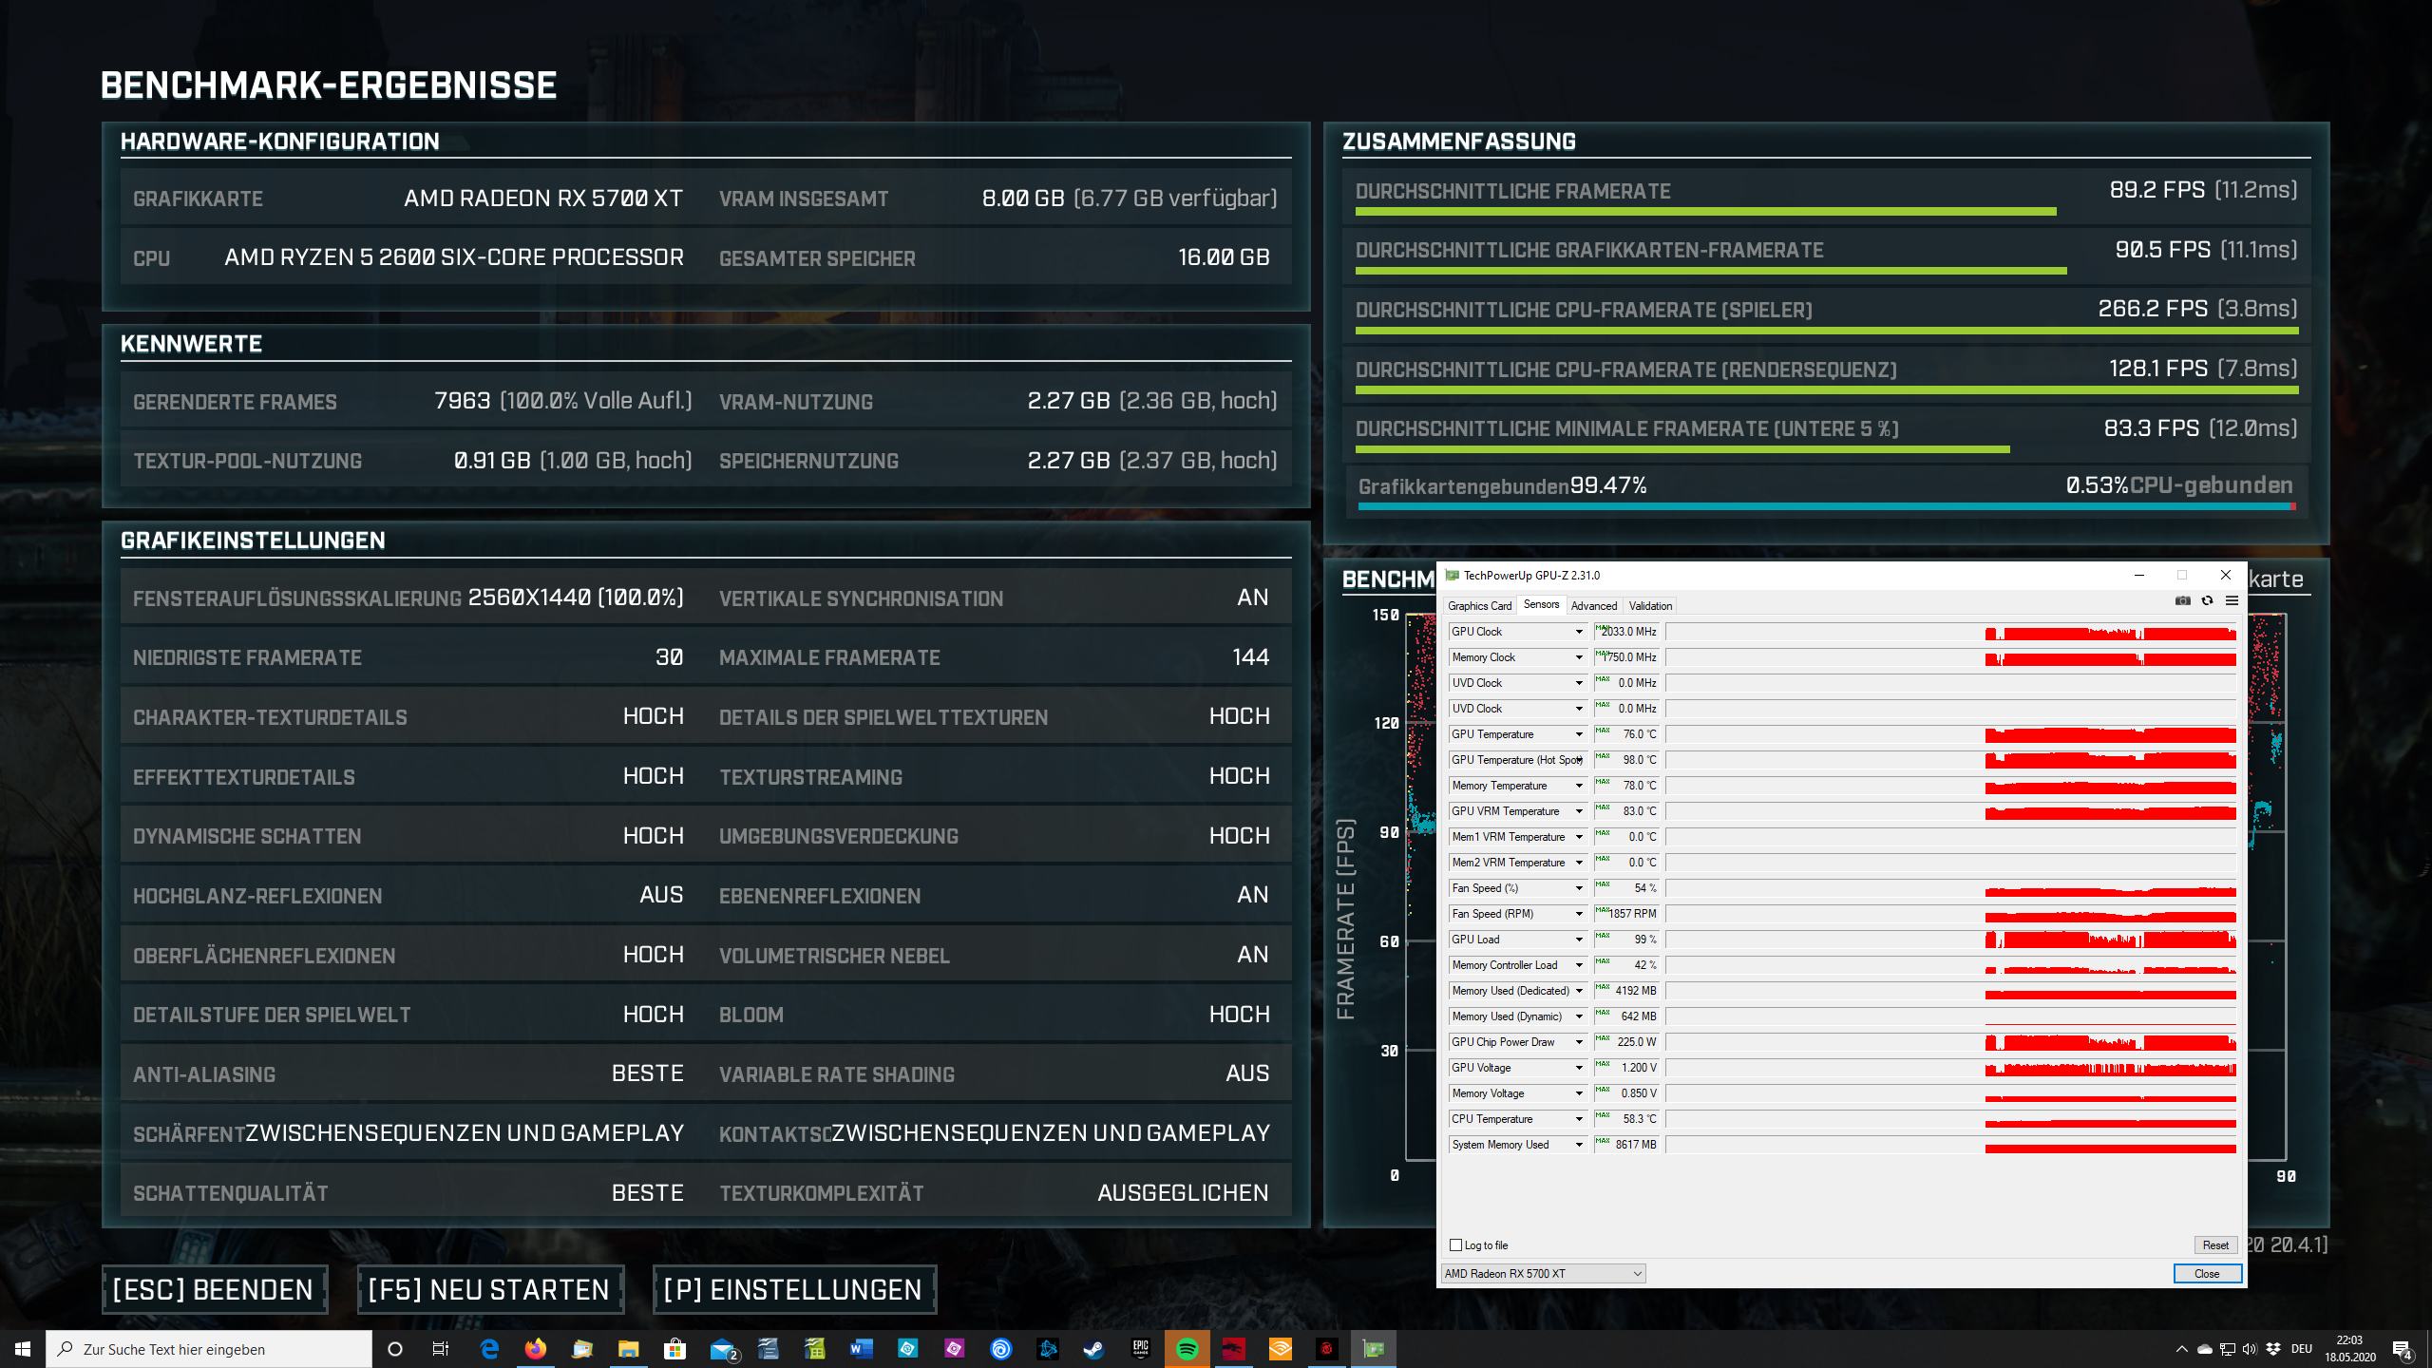Take a GPU-Z screenshot with the camera icon

click(2183, 600)
